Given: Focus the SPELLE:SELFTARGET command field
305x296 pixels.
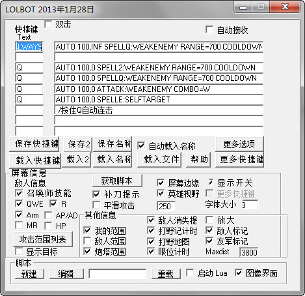Looking at the screenshot, I should click(x=159, y=100).
